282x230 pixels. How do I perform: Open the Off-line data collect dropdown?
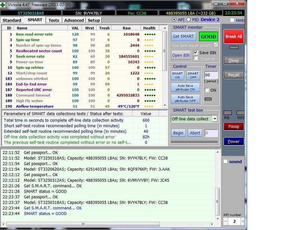(x=215, y=119)
